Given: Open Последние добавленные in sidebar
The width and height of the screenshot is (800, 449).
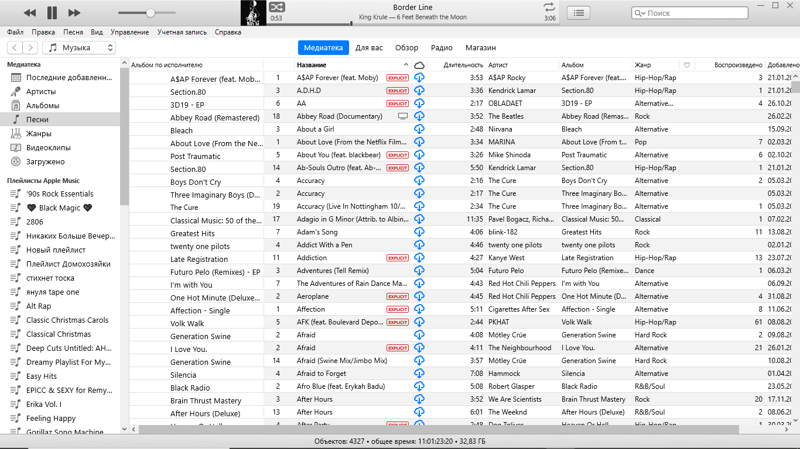Looking at the screenshot, I should 60,77.
